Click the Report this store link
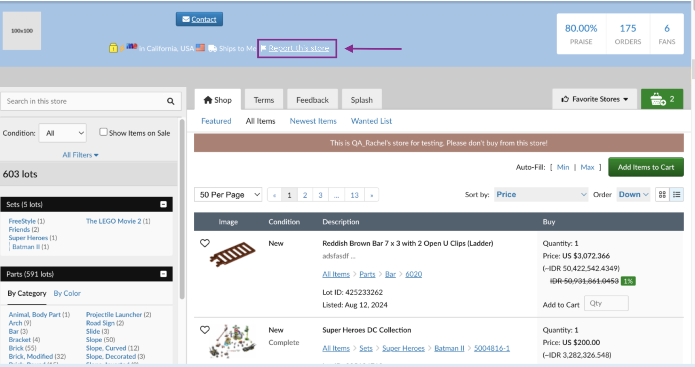The height and width of the screenshot is (367, 695). pos(298,48)
